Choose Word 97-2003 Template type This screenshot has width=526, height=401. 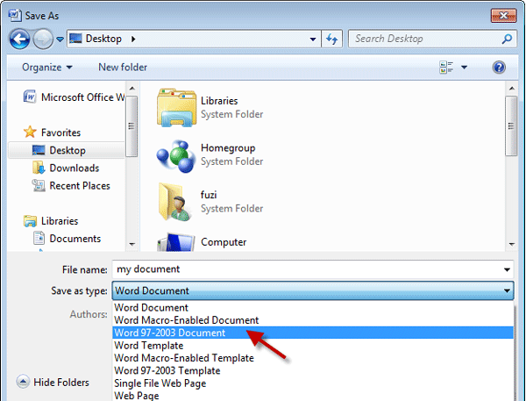coord(313,370)
